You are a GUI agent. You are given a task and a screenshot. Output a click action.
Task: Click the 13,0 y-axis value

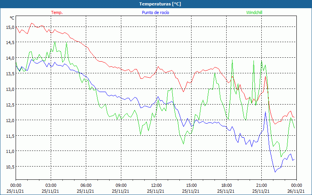[x=10, y=89]
